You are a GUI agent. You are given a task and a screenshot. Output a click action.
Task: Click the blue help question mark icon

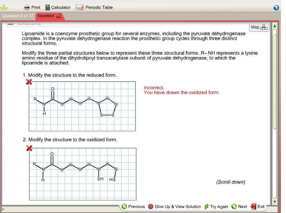click(276, 7)
